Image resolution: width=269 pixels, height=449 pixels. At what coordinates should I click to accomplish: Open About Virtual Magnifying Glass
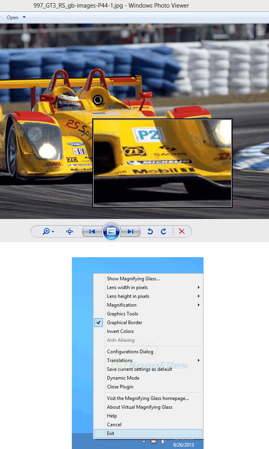pos(140,407)
